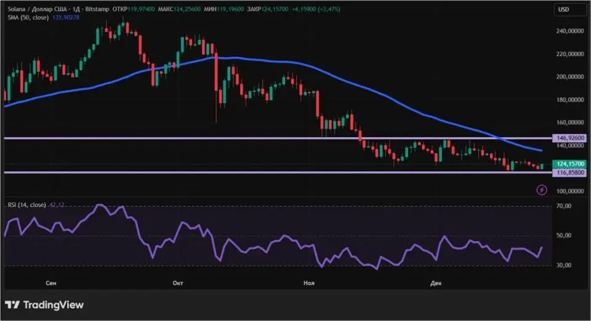Click the Дек month label on time axis
Screen dimensions: 591x321
tap(436, 283)
